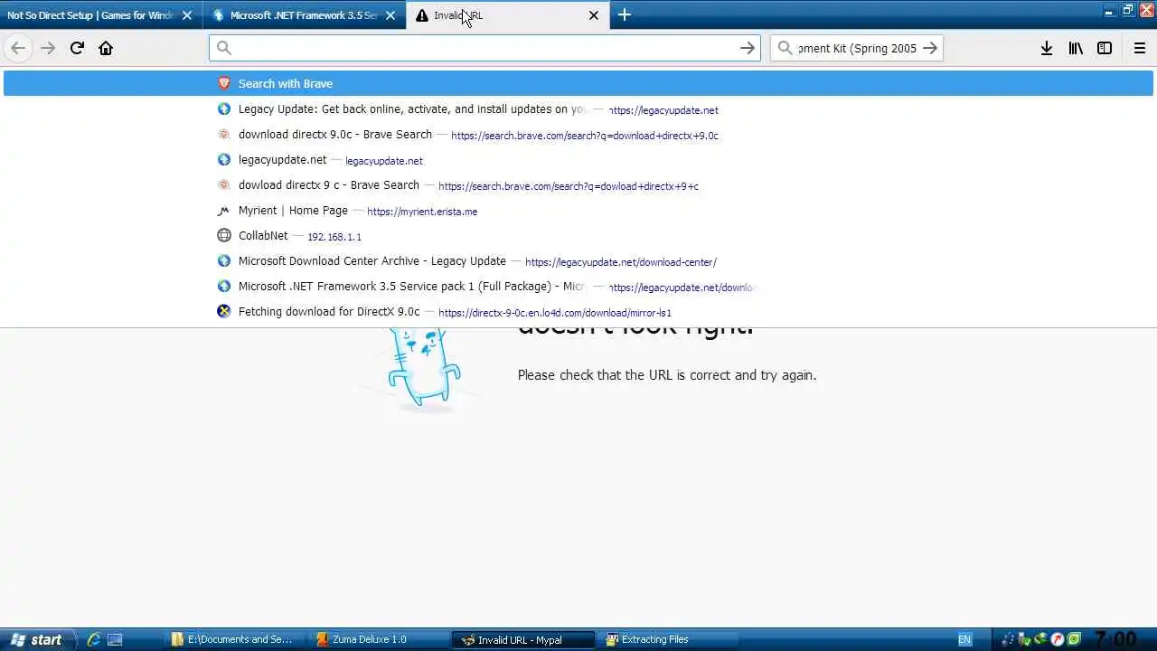Open the CollabNet 192.168.1.1 suggestion

(578, 236)
